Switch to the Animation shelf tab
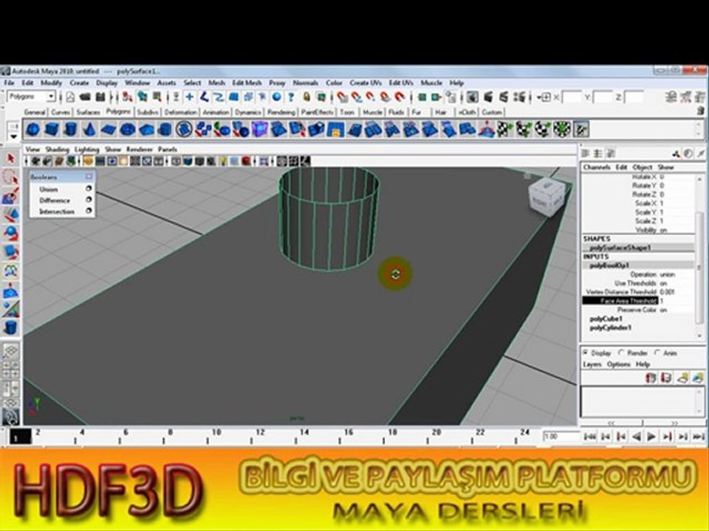 [216, 112]
